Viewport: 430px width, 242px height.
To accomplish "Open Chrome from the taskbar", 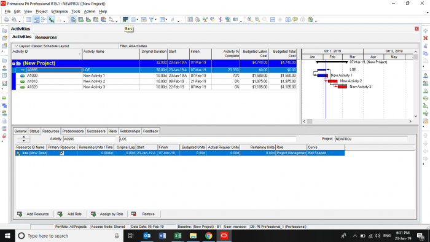I will (x=208, y=236).
